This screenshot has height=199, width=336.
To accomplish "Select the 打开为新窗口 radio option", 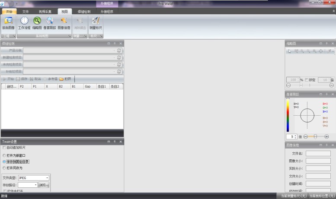I will coord(4,155).
